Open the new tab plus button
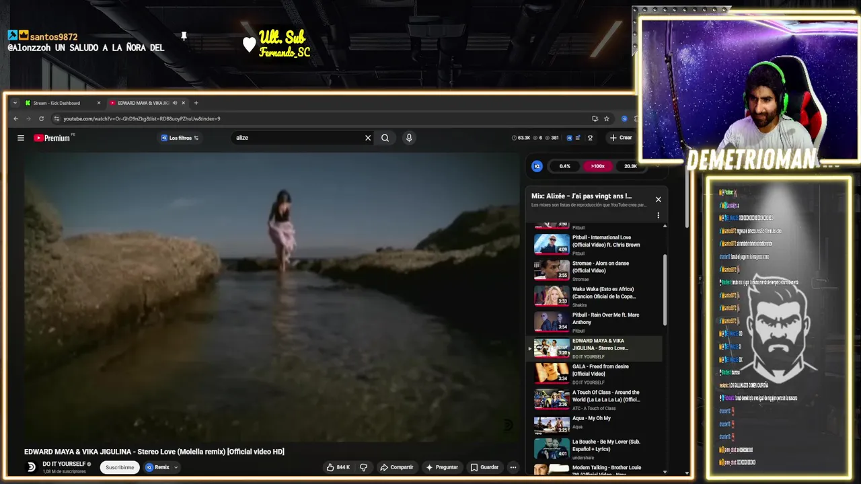This screenshot has height=484, width=861. (x=196, y=103)
